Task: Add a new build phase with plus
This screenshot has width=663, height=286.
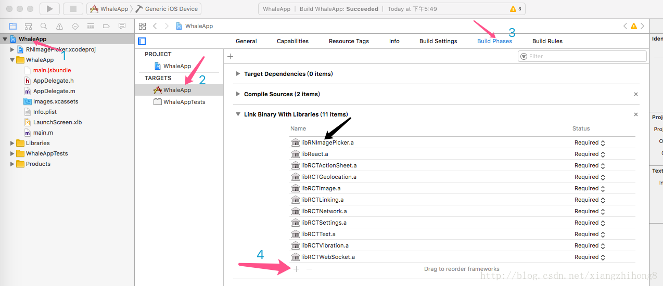Action: pyautogui.click(x=231, y=56)
